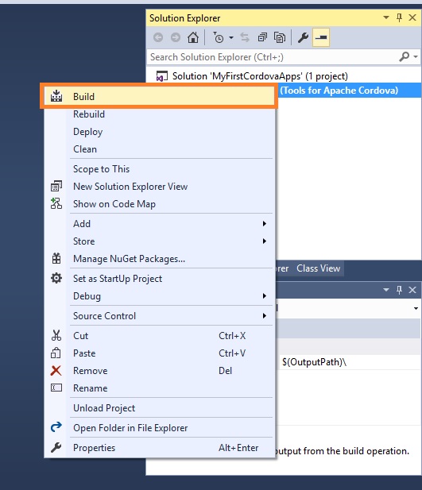Viewport: 422px width, 490px height.
Task: Click the Show on Code Map icon
Action: click(x=56, y=203)
